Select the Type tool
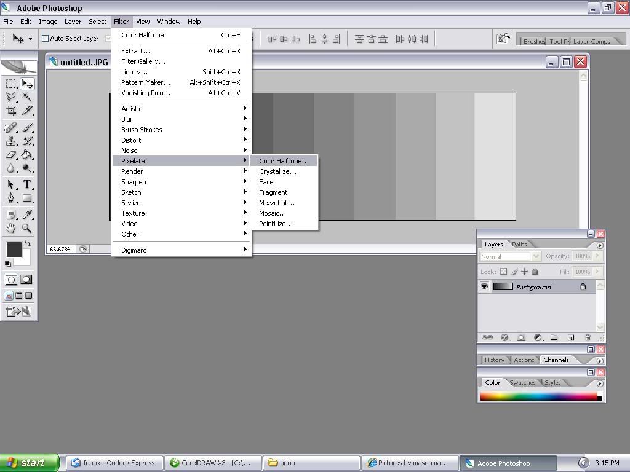Image resolution: width=630 pixels, height=472 pixels. point(27,184)
